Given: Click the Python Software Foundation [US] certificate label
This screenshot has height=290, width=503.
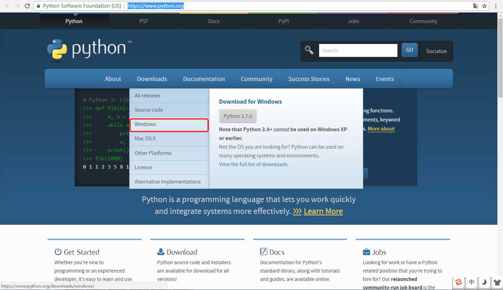Looking at the screenshot, I should tap(82, 6).
